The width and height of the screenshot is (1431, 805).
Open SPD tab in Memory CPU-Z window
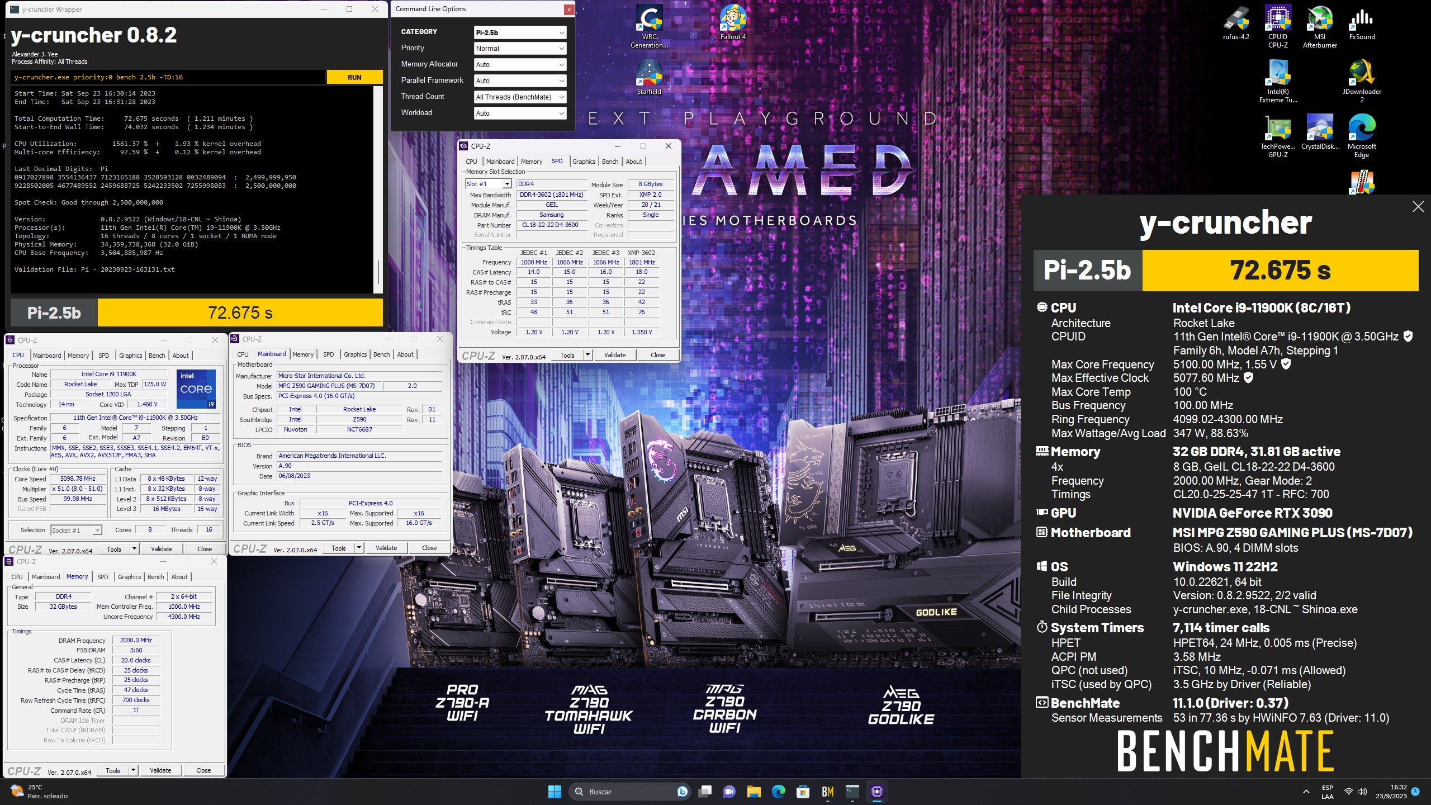click(103, 577)
